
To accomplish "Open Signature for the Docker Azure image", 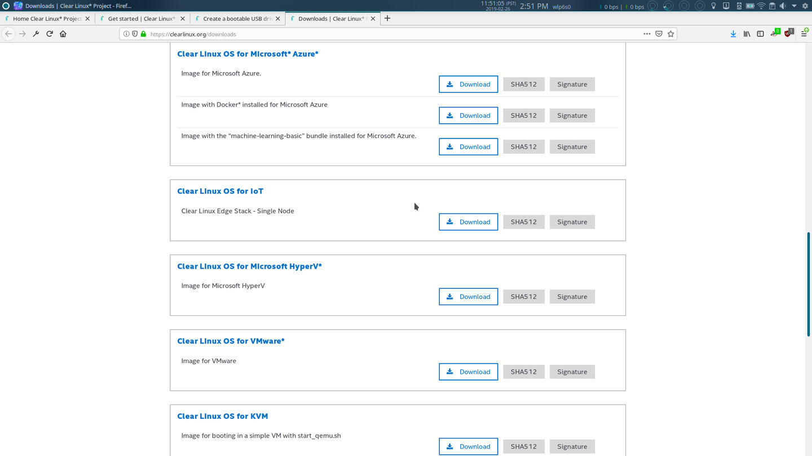I will (x=572, y=115).
